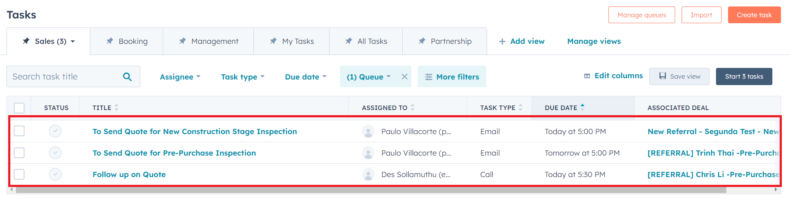The image size is (790, 199).
Task: Click the Due Date sort arrows
Action: pyautogui.click(x=582, y=107)
